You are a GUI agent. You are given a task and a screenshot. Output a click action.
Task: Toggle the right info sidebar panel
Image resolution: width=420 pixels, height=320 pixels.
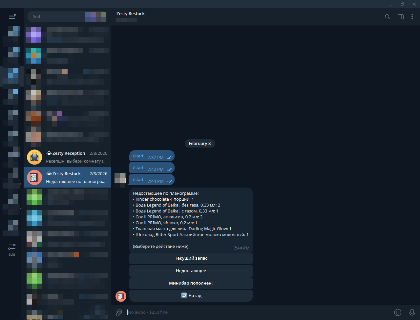[x=401, y=17]
